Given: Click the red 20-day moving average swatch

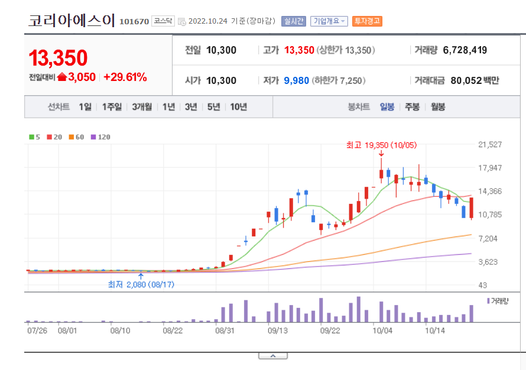Looking at the screenshot, I should tap(49, 137).
